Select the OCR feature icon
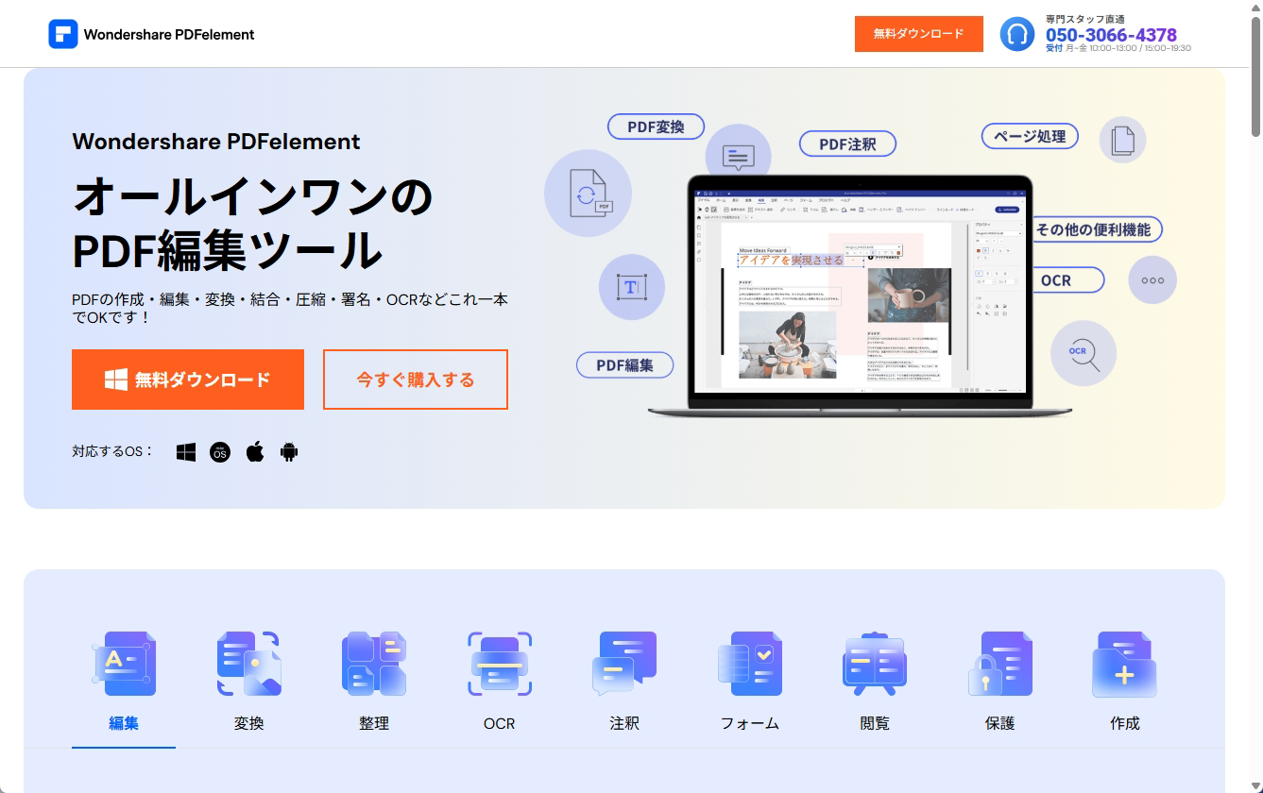 [499, 664]
